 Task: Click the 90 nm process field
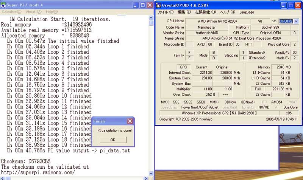tap(260, 21)
